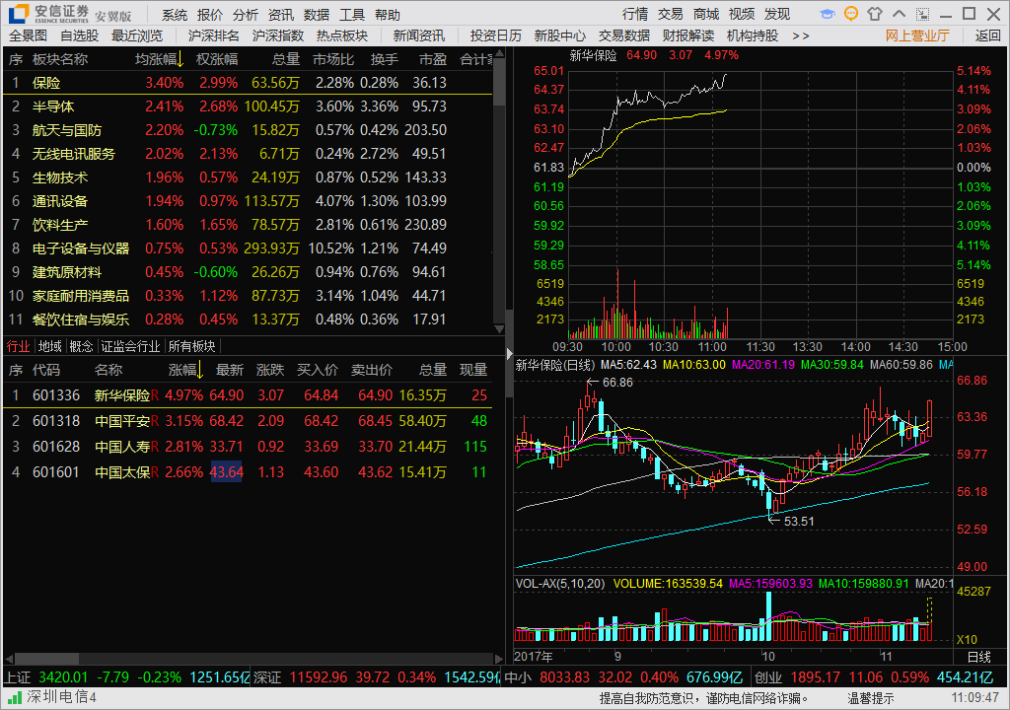Viewport: 1010px width, 710px height.
Task: Select the 半导体 sector row
Action: point(248,106)
